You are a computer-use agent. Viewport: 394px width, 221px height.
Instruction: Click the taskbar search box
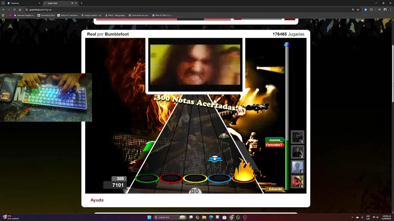click(170, 217)
